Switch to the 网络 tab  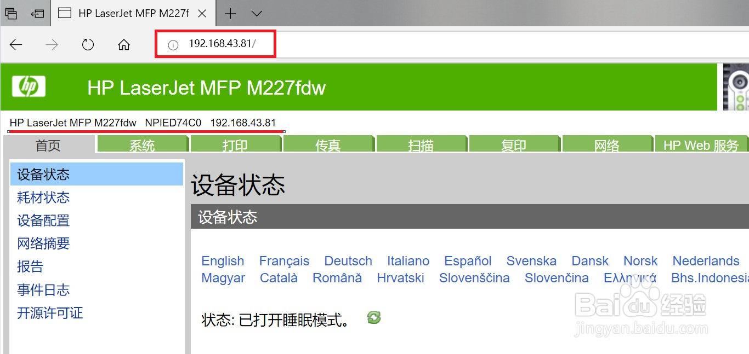point(608,144)
